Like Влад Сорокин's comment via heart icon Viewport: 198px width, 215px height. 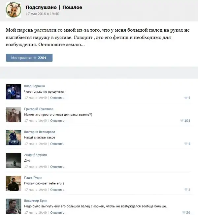[186, 98]
